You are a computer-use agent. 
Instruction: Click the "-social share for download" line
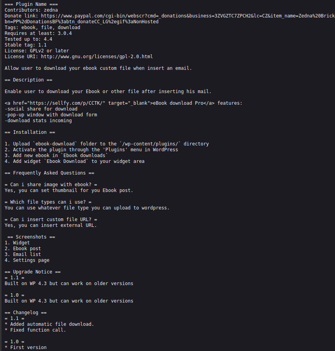click(x=41, y=109)
